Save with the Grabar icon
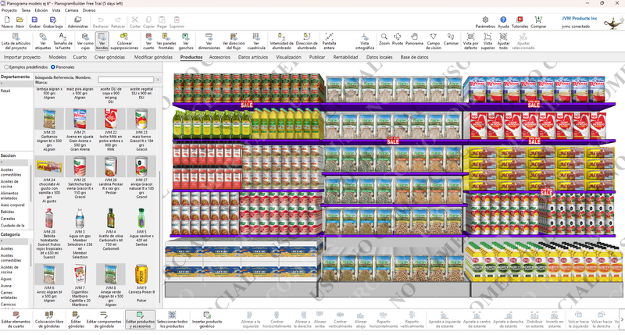 coord(34,22)
